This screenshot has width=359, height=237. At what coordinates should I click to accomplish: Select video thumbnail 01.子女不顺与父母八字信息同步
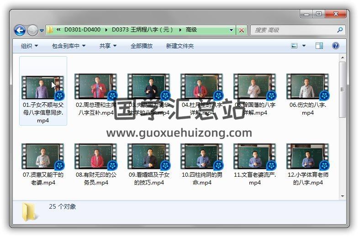[x=43, y=88]
